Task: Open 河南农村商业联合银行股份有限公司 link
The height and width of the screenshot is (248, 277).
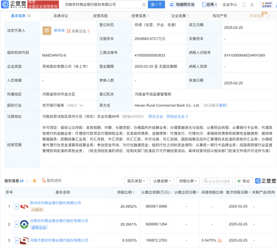Action: pos(59,221)
